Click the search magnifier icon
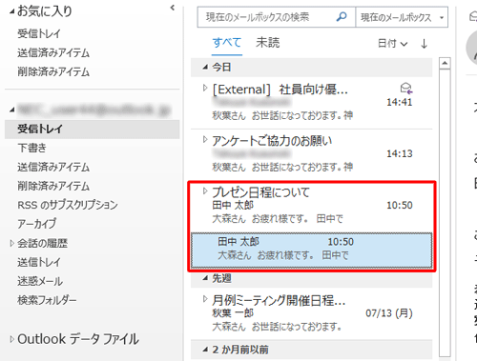 click(342, 16)
